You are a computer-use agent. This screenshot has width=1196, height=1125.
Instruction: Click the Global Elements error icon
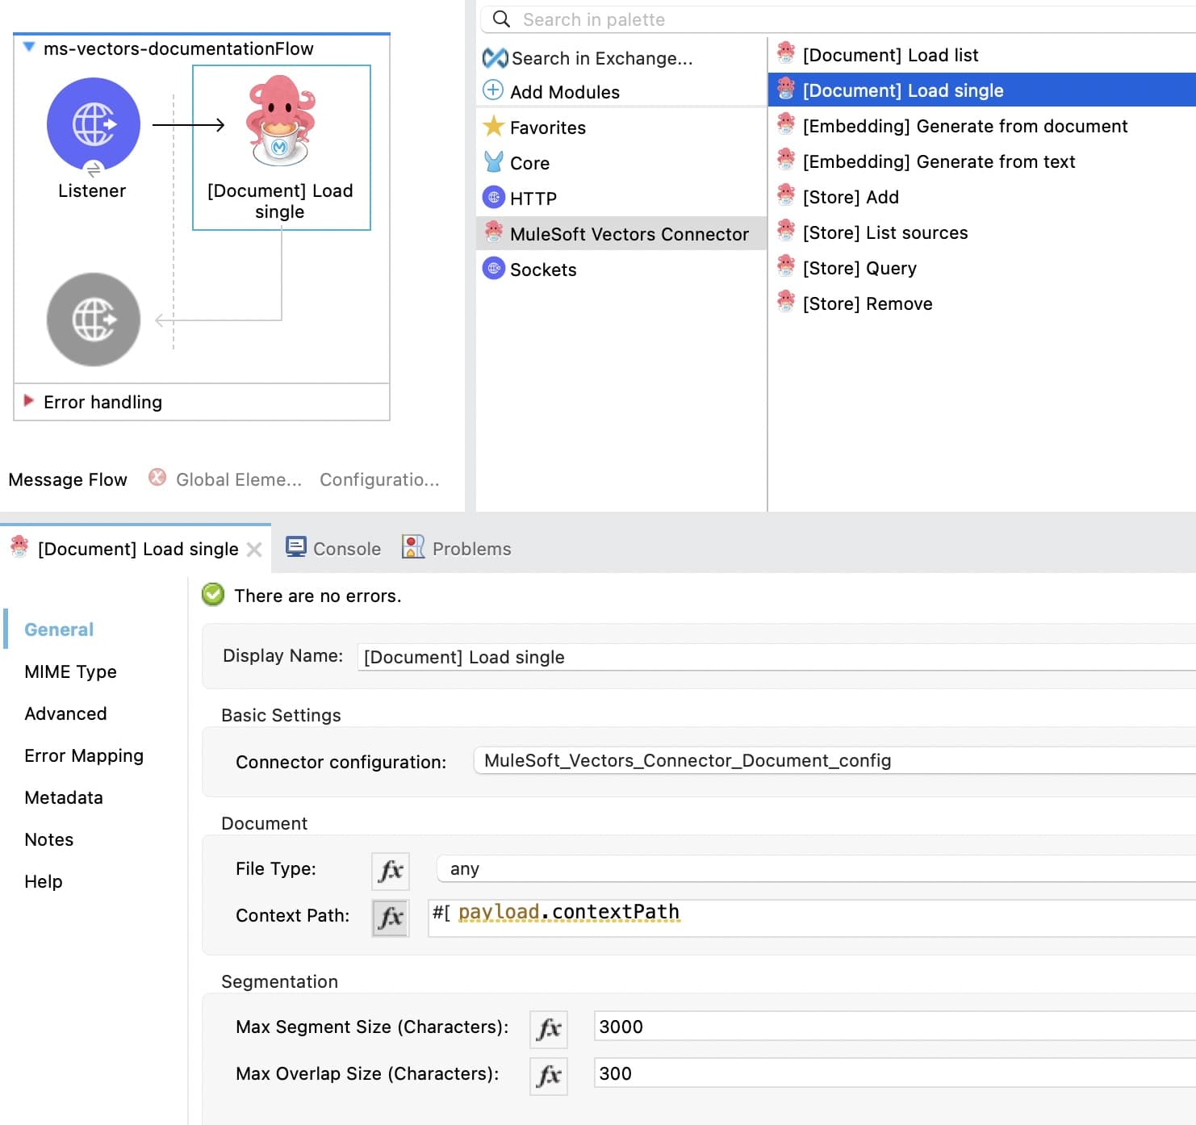[x=157, y=478]
